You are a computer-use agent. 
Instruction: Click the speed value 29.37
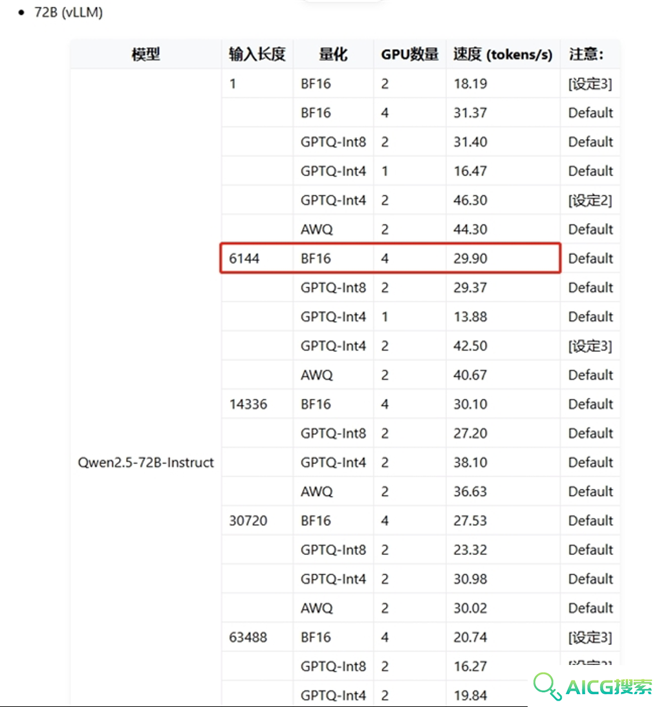[470, 288]
